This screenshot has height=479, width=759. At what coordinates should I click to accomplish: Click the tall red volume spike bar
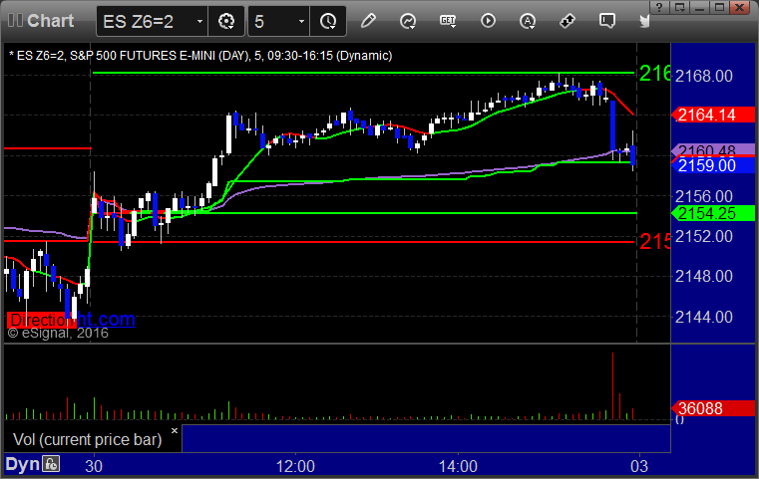coord(612,386)
